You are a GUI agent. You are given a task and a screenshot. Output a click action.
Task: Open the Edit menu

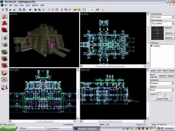(x=11, y=5)
